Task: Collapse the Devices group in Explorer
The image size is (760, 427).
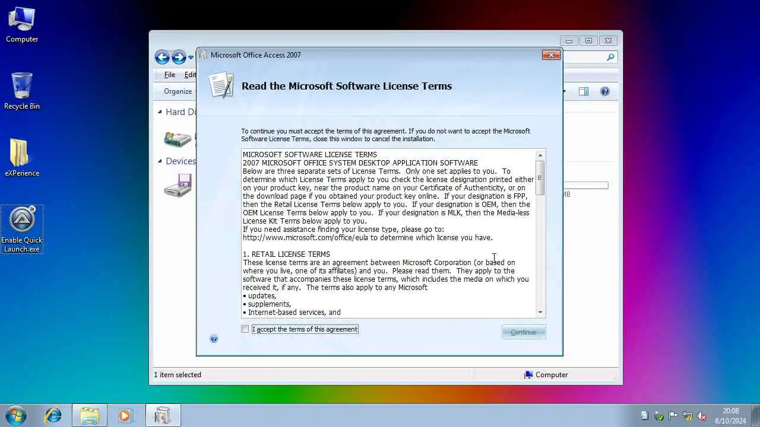Action: 160,161
